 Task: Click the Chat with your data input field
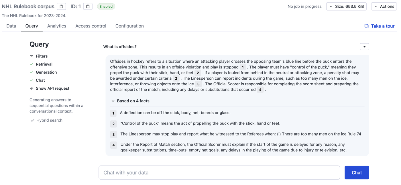[x=219, y=172]
